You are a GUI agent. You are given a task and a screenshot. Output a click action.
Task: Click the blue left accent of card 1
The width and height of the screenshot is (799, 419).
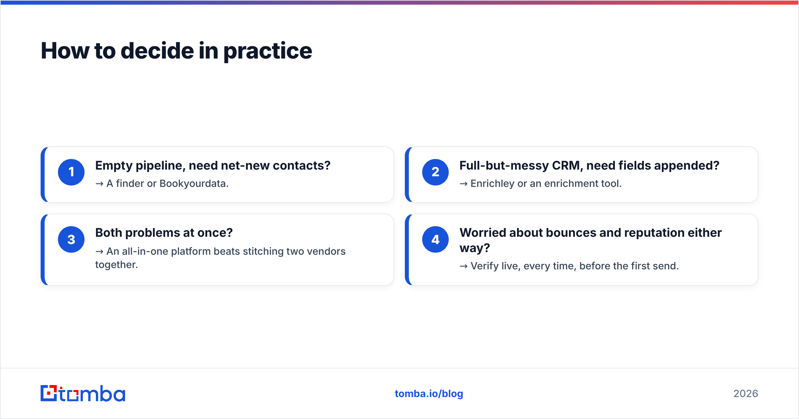[43, 175]
